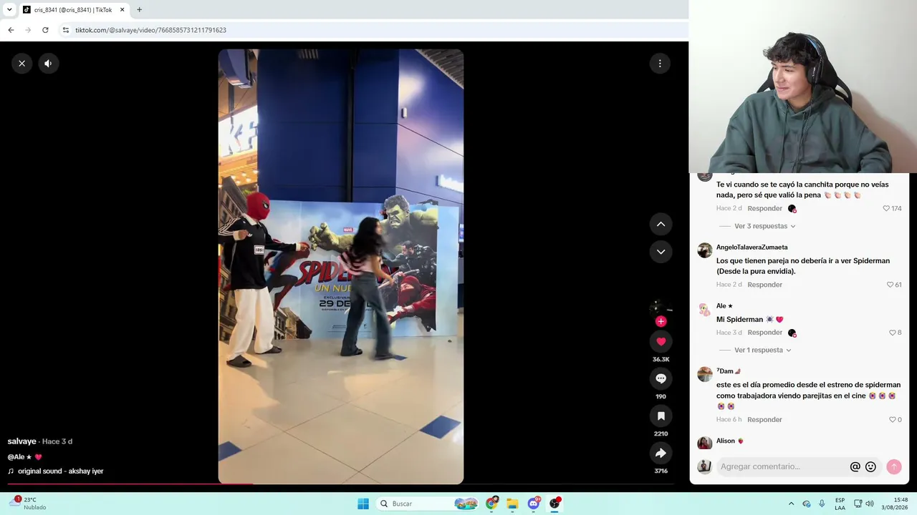Open commenter Ale's username
This screenshot has height=515, width=917.
click(724, 306)
